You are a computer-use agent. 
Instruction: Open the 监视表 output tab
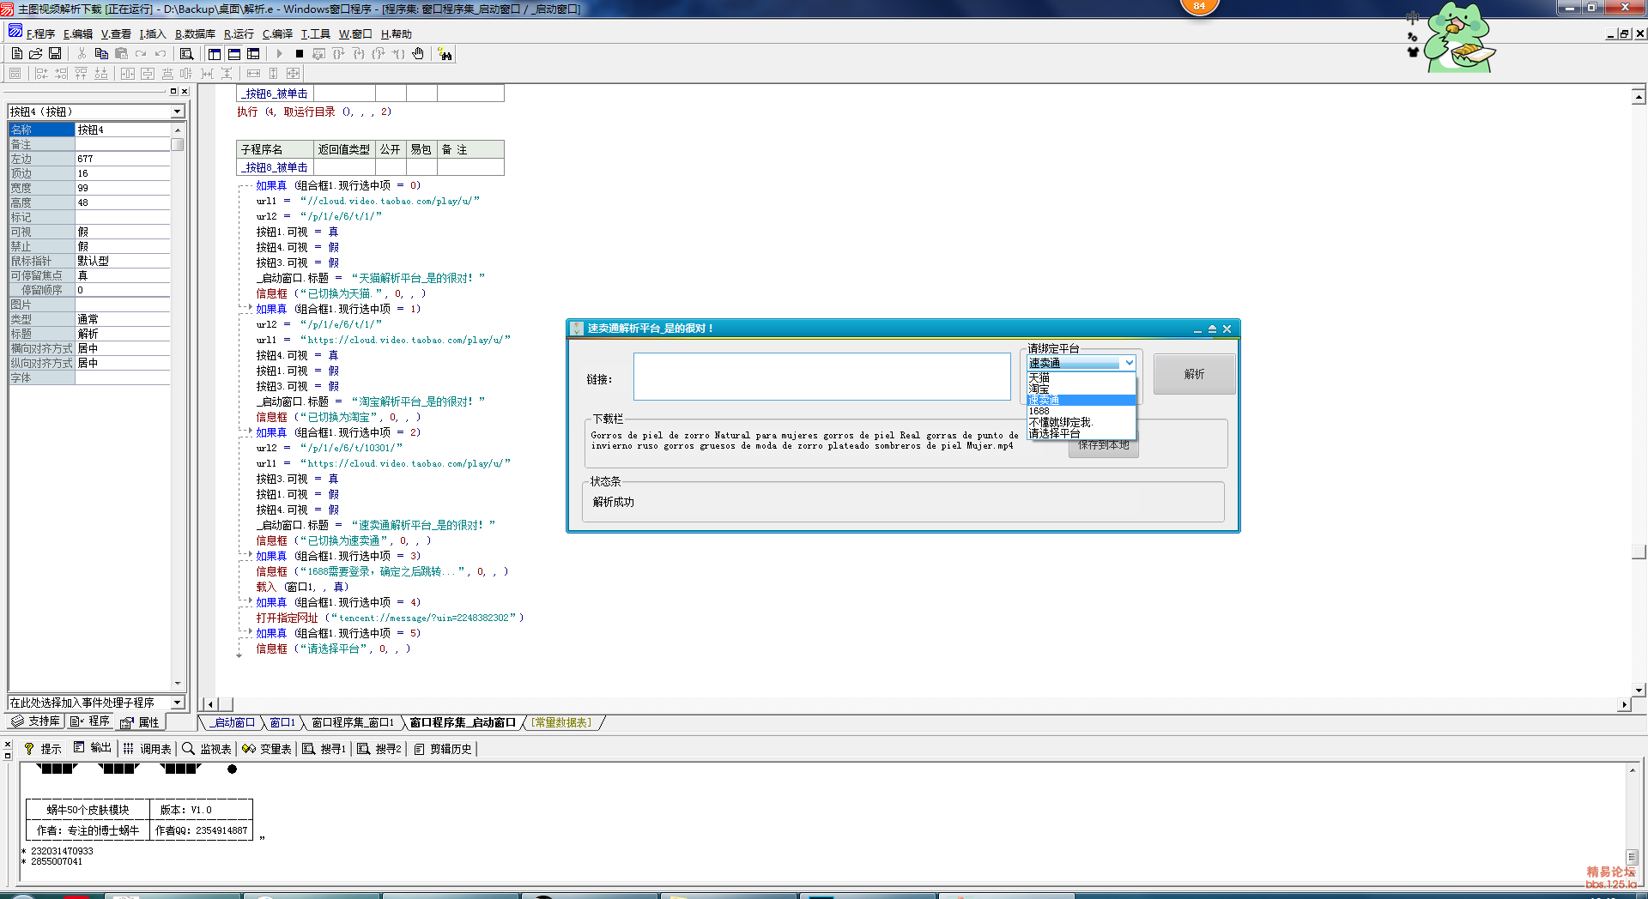click(x=207, y=749)
